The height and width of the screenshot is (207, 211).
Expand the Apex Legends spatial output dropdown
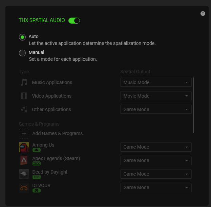pos(156,160)
